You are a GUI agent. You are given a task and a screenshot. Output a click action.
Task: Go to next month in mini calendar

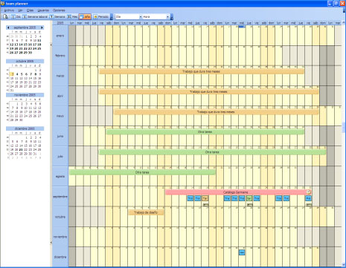(x=42, y=27)
